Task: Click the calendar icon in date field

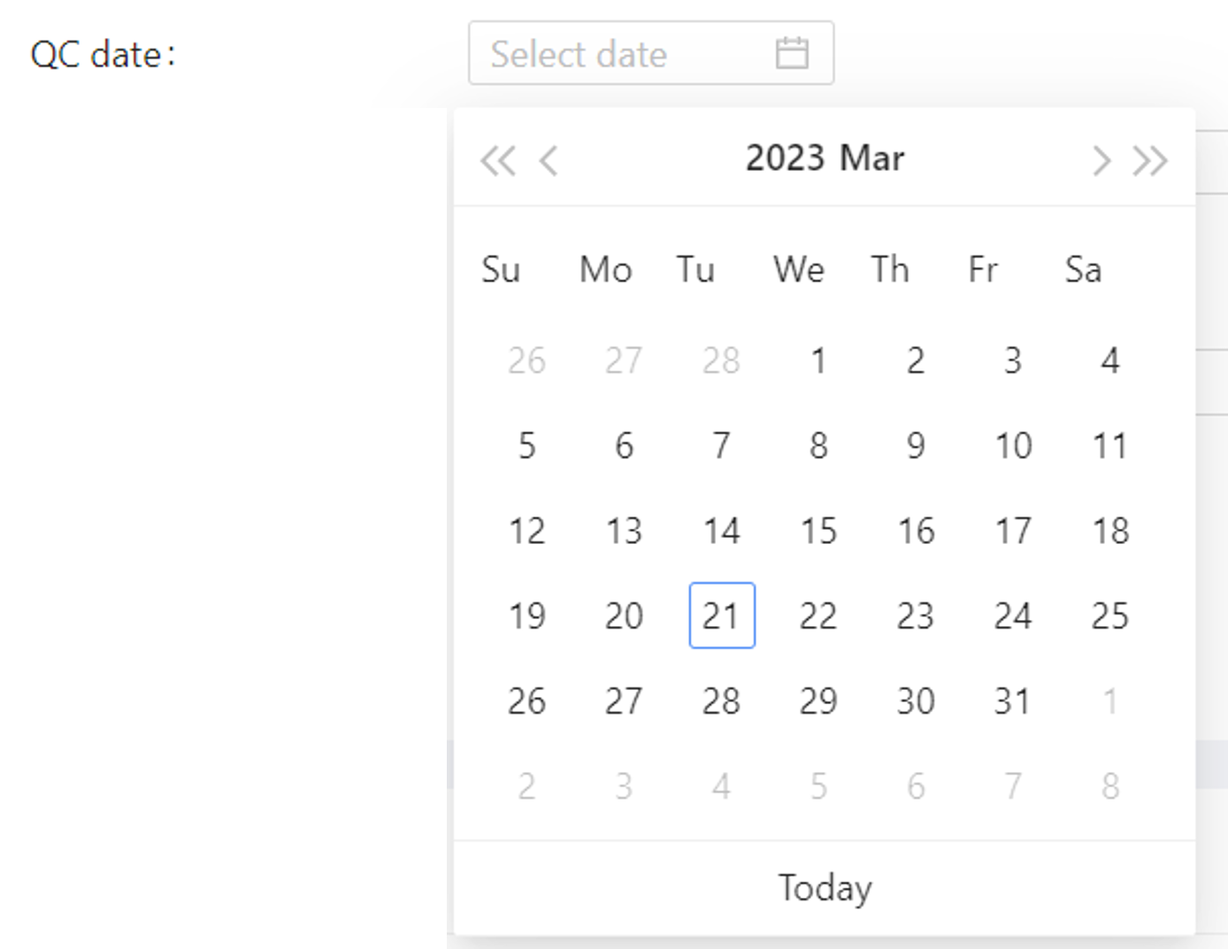Action: pyautogui.click(x=791, y=53)
